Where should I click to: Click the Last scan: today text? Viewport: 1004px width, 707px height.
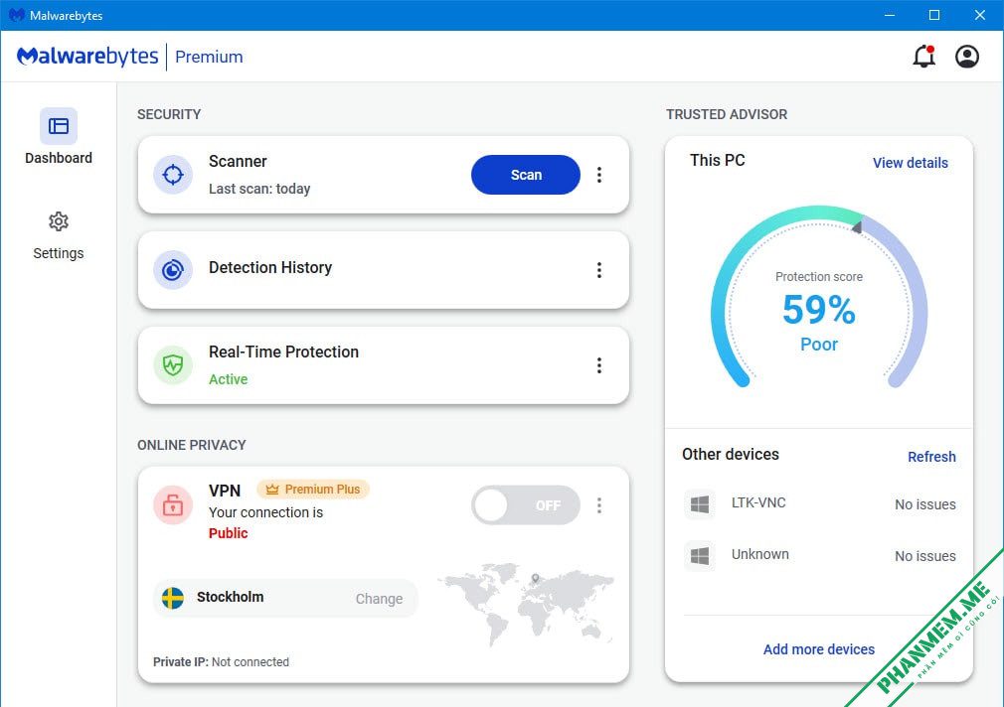click(259, 189)
